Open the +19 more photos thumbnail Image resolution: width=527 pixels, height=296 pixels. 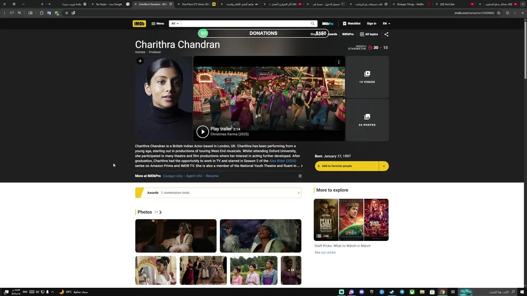click(x=291, y=271)
